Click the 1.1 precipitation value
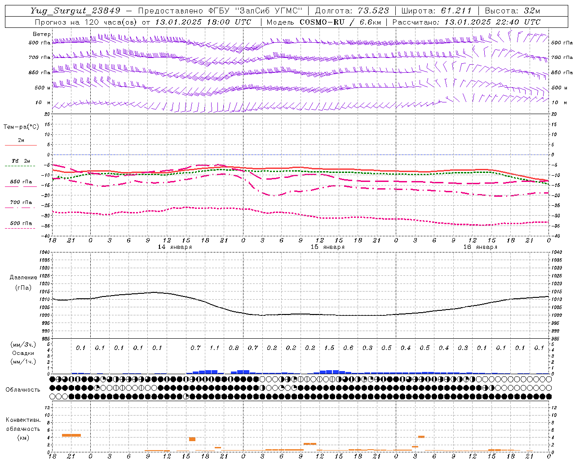Viewport: 575px width, 460px height. click(214, 348)
